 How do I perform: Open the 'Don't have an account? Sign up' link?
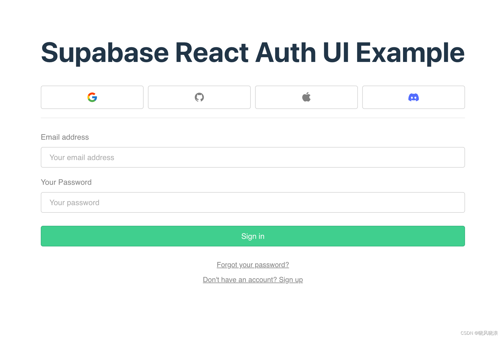coord(253,280)
